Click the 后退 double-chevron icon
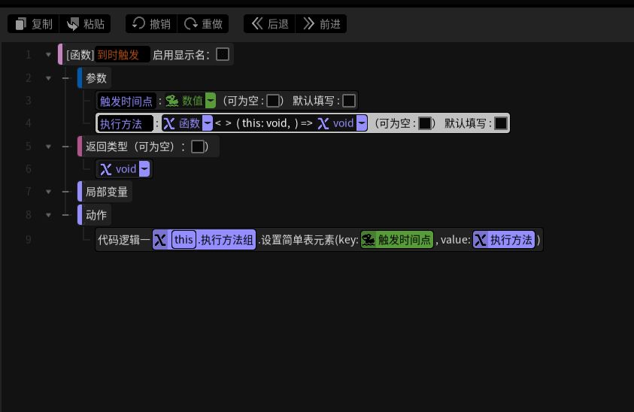Screen dimensions: 634x412 point(257,23)
